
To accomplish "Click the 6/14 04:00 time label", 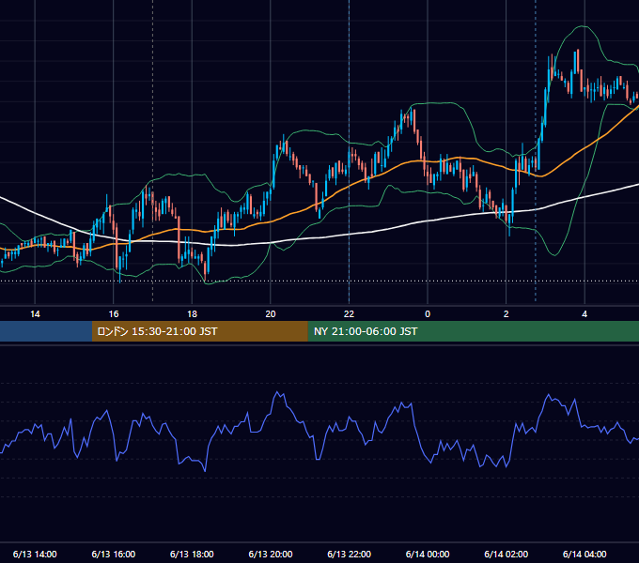I will tap(584, 554).
